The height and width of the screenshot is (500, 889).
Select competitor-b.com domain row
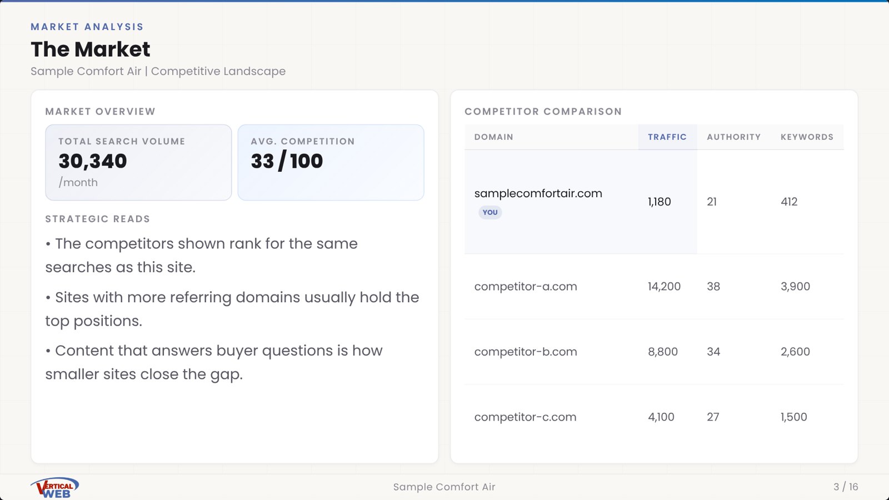point(654,352)
